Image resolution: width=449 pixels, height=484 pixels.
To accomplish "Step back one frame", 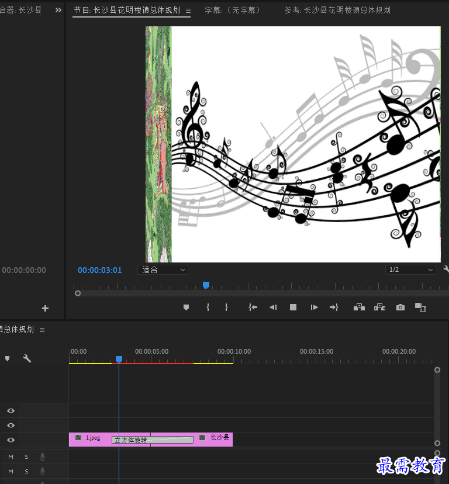I will (273, 307).
